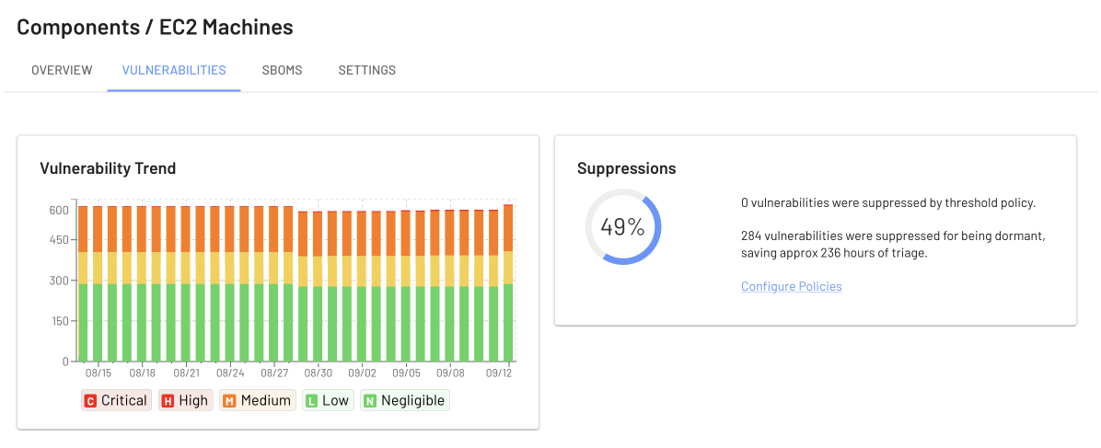Image resolution: width=1101 pixels, height=448 pixels.
Task: Click the orange M Medium badge icon
Action: pos(229,401)
